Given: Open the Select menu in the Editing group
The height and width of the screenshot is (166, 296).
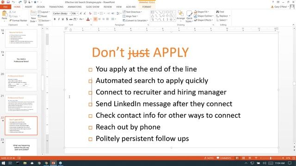Looking at the screenshot, I should tap(222, 20).
